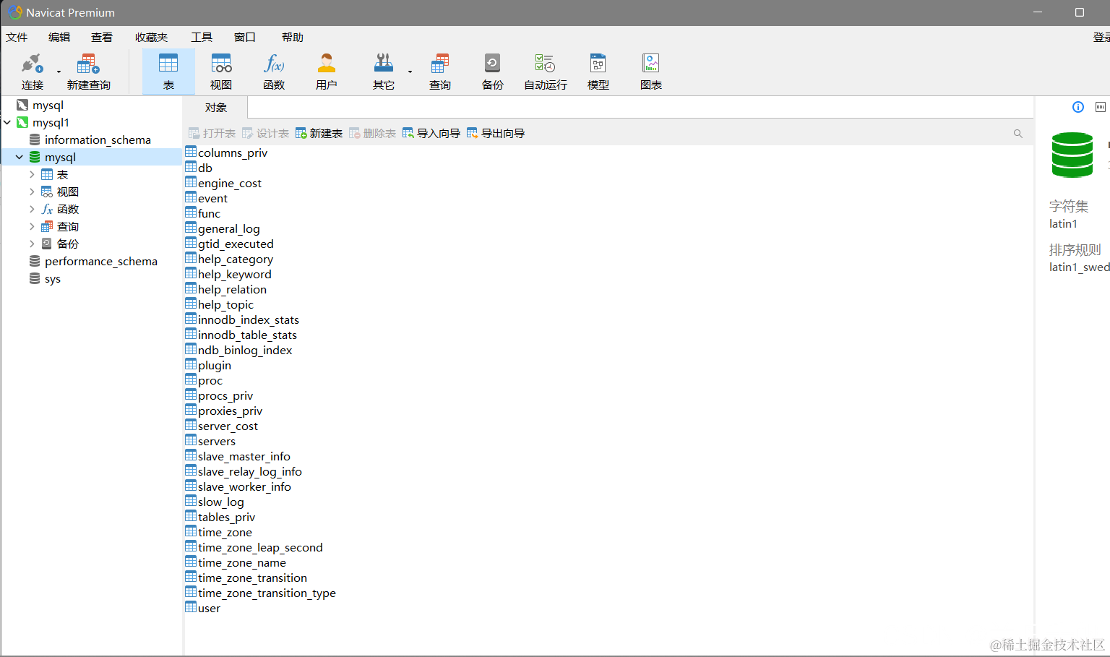The image size is (1110, 657).
Task: Collapse the mysql database node
Action: [20, 158]
